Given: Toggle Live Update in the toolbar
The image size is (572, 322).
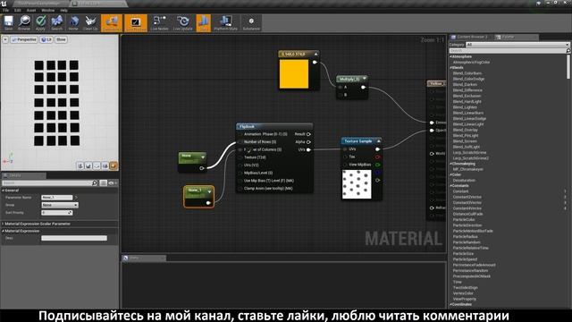Looking at the screenshot, I should pyautogui.click(x=182, y=22).
